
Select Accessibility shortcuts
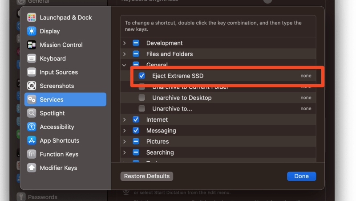(x=65, y=127)
